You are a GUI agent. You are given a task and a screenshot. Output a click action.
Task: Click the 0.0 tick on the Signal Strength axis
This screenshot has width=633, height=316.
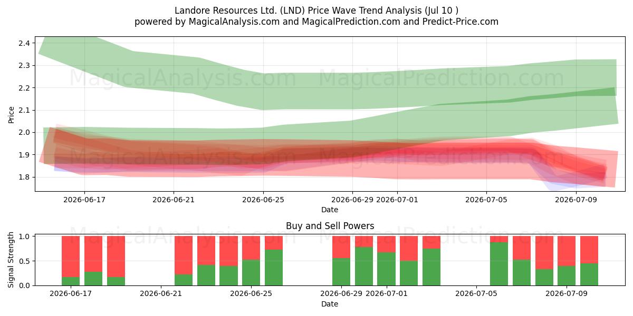24,285
